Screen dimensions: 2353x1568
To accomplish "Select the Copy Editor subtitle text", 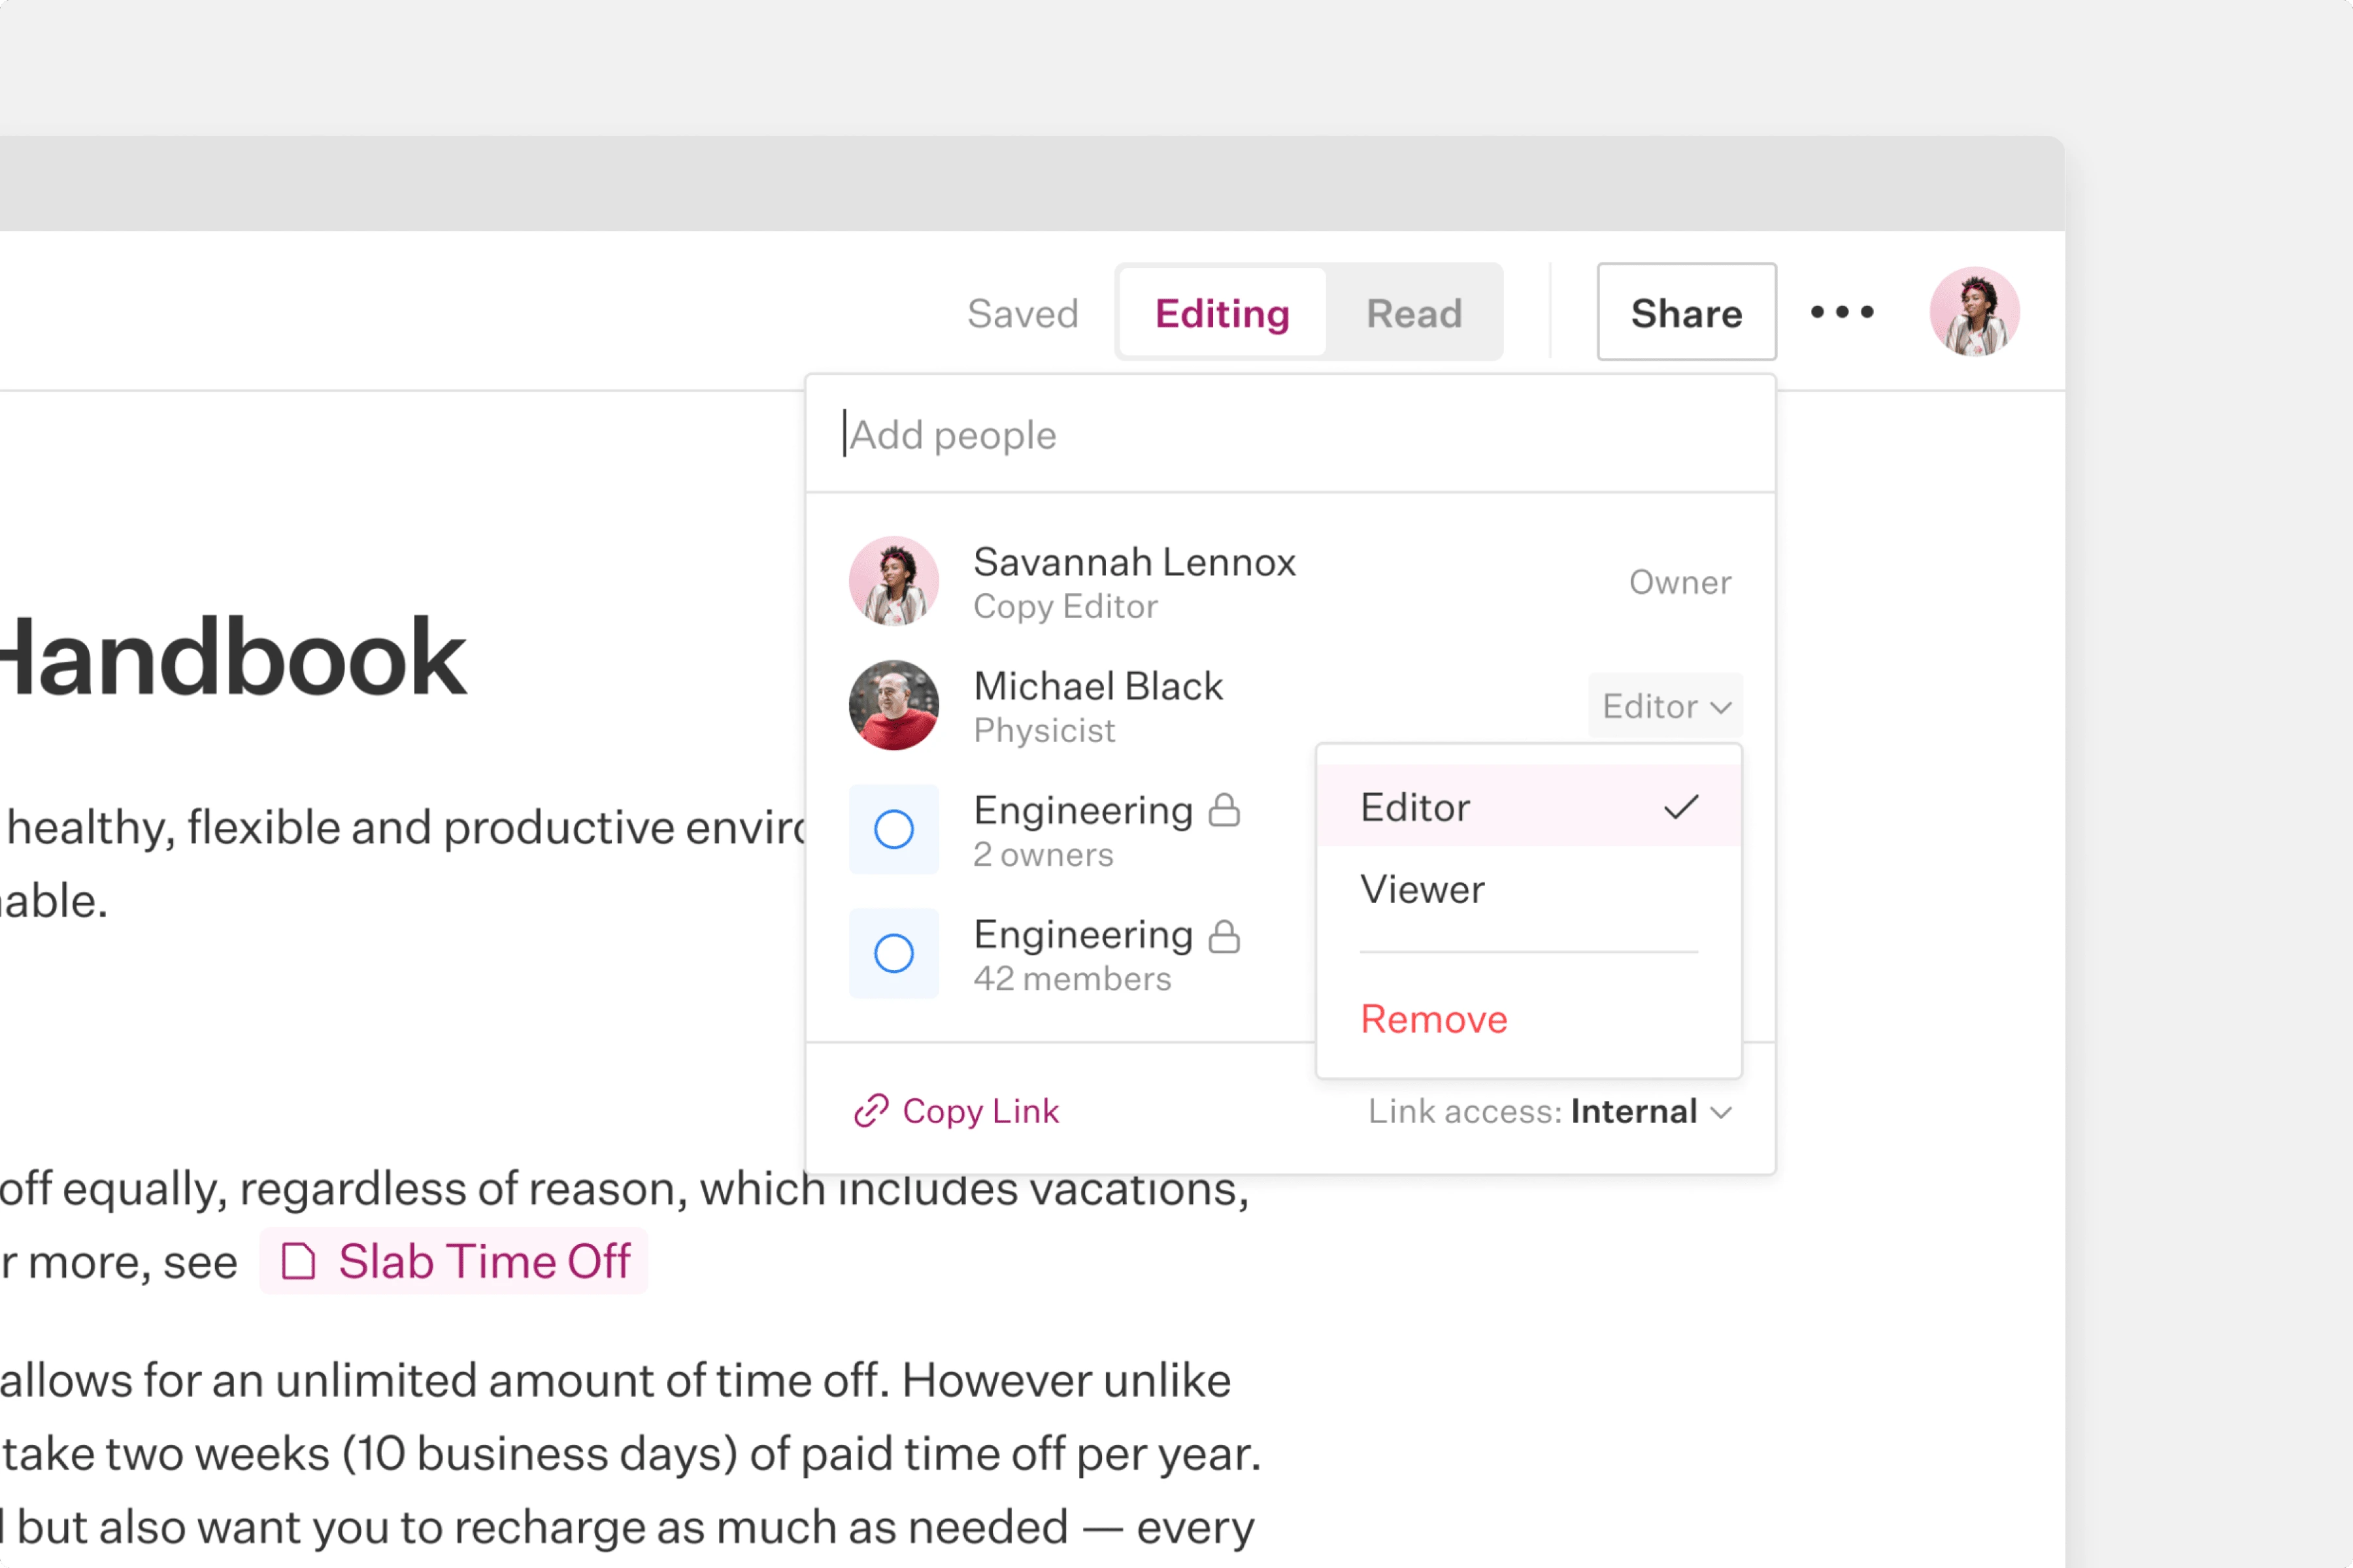I will [1065, 606].
